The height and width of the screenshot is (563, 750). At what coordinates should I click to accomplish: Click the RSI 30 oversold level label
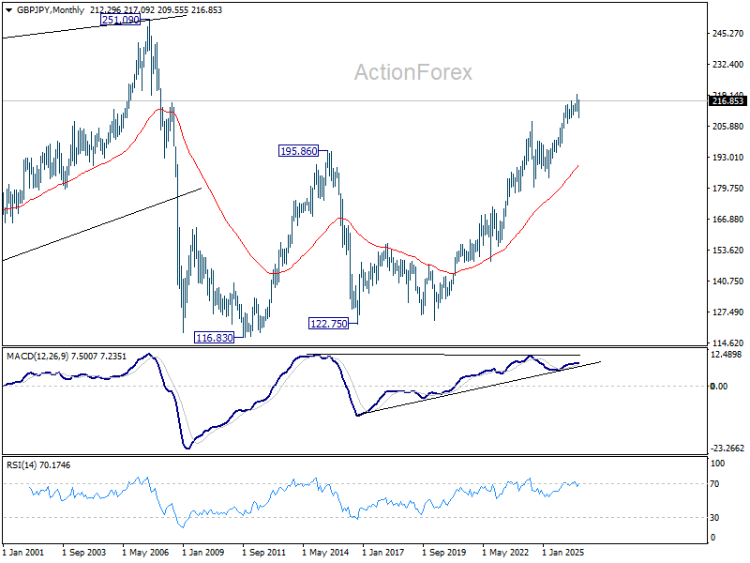(x=714, y=518)
